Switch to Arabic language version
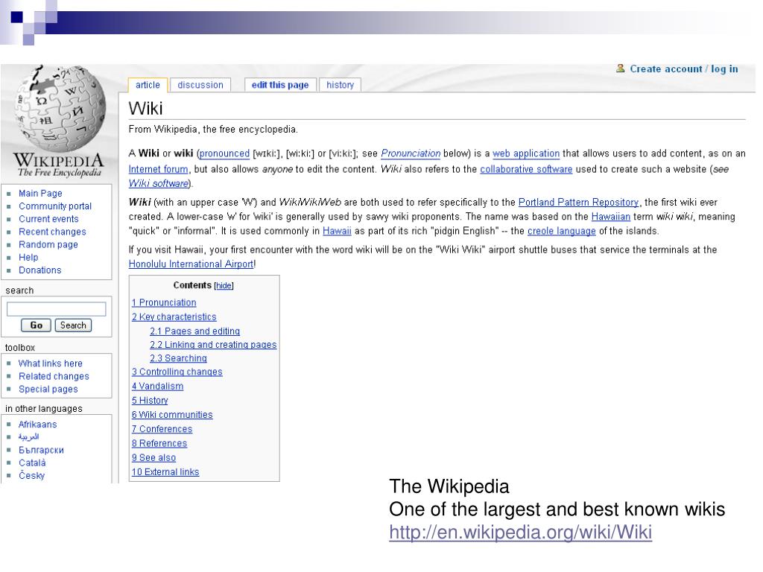The width and height of the screenshot is (763, 572). [28, 436]
